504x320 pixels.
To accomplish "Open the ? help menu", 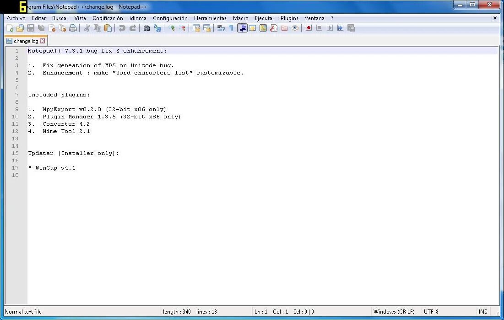I will tap(332, 18).
